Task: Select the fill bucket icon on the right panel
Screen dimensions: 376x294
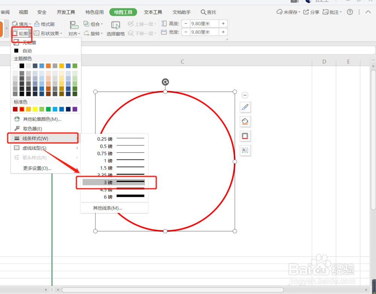Action: (245, 121)
